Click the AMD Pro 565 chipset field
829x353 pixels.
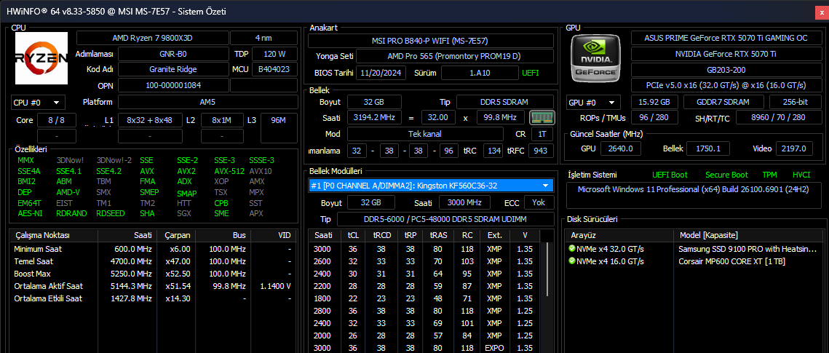pyautogui.click(x=455, y=56)
